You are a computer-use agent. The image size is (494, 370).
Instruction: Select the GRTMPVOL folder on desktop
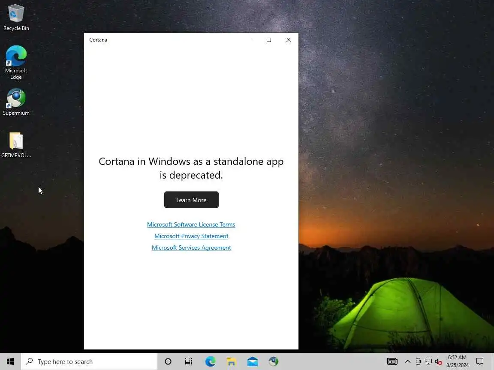16,145
